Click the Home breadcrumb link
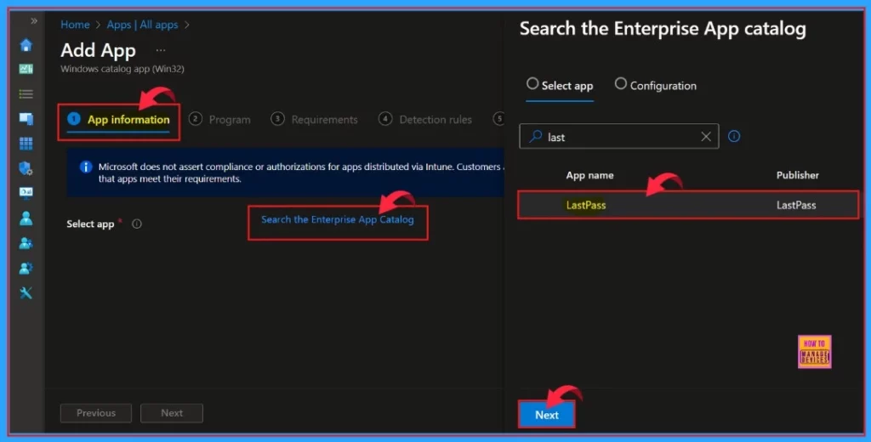 tap(75, 25)
